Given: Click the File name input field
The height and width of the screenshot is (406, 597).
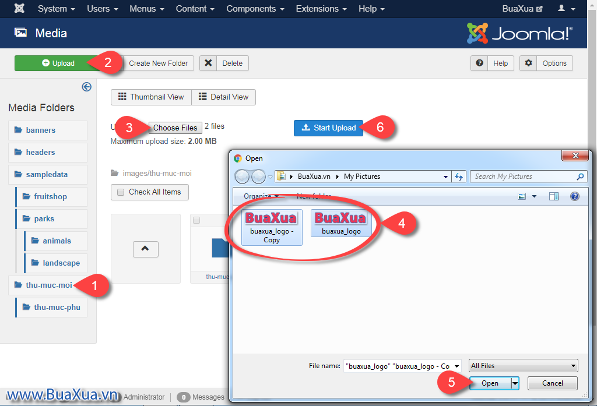Looking at the screenshot, I should [398, 366].
